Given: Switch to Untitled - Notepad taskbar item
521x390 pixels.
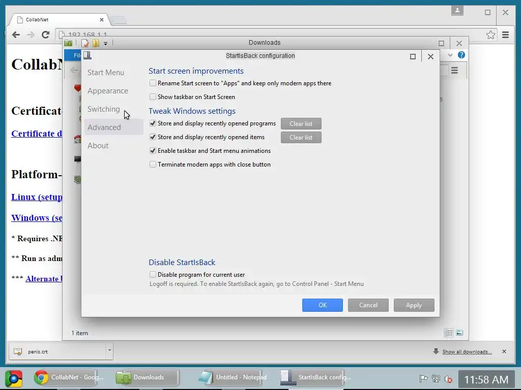Looking at the screenshot, I should [232, 377].
